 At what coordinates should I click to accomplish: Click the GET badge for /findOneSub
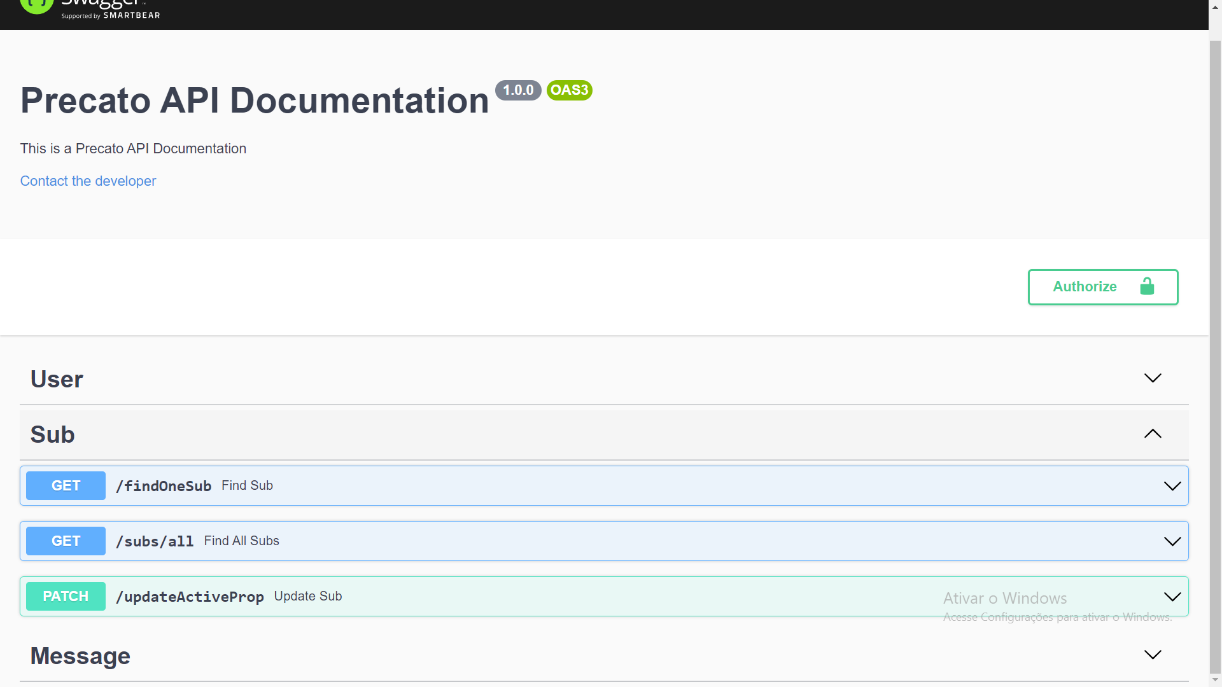tap(66, 486)
